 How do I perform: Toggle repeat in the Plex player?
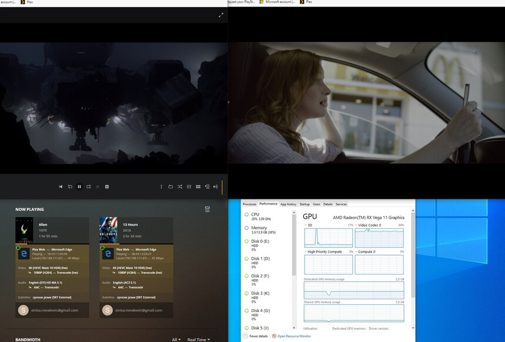click(170, 187)
